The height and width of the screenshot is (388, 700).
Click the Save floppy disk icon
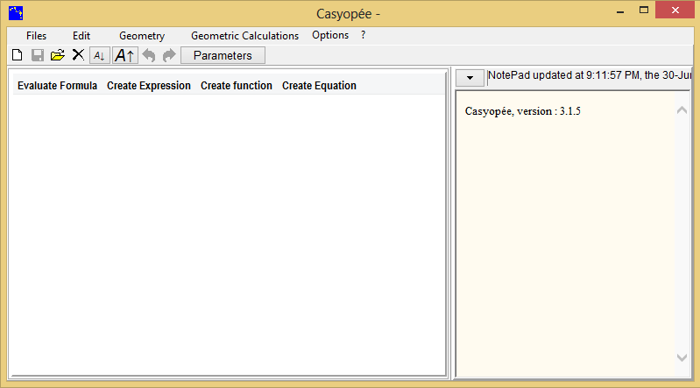pyautogui.click(x=38, y=55)
